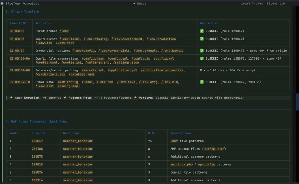Click 'scanner_behavior' in rank 1 row

78,141
